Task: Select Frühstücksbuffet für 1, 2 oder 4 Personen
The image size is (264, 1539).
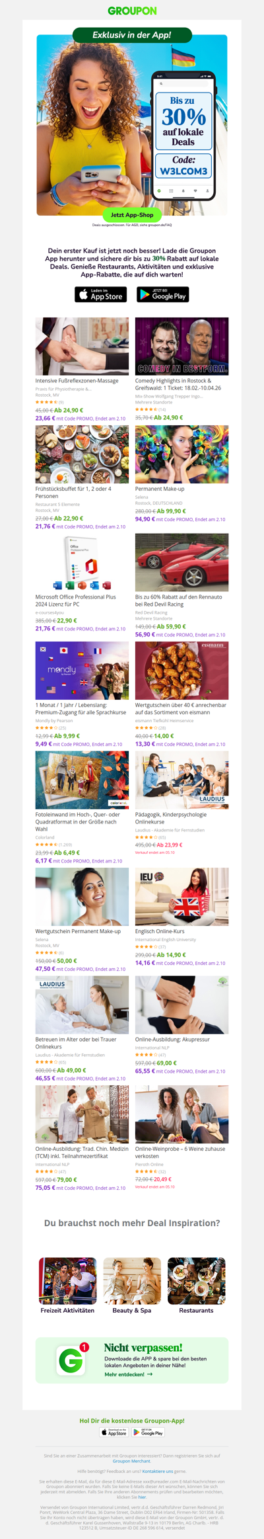Action: [73, 492]
